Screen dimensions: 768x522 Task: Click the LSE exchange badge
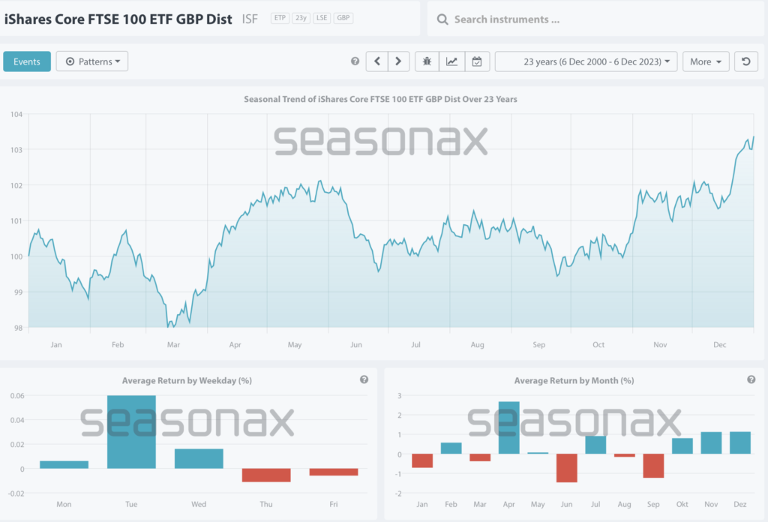click(x=322, y=17)
